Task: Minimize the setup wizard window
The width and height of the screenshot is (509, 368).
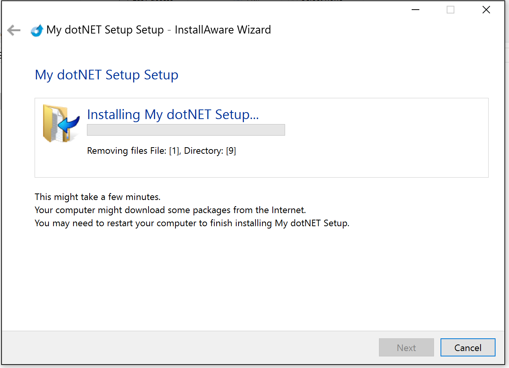Action: click(416, 10)
